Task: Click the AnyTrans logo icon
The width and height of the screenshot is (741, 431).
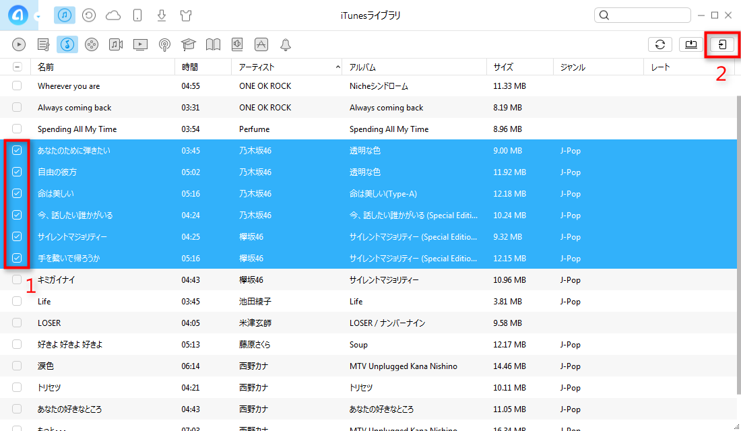Action: 18,15
